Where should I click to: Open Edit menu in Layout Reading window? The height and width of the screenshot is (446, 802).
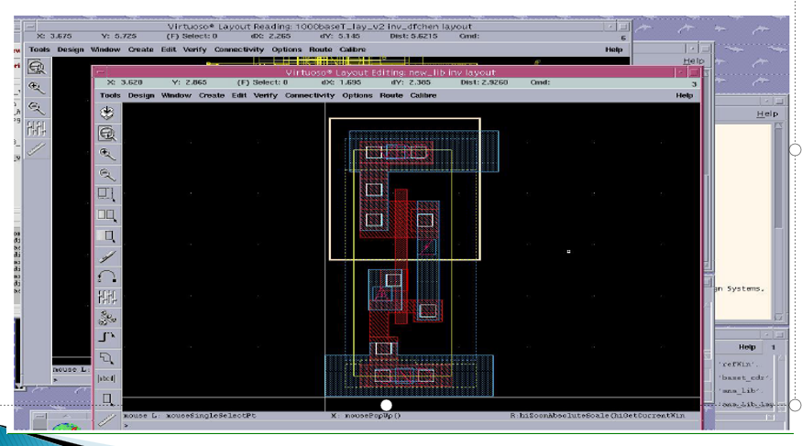point(169,49)
